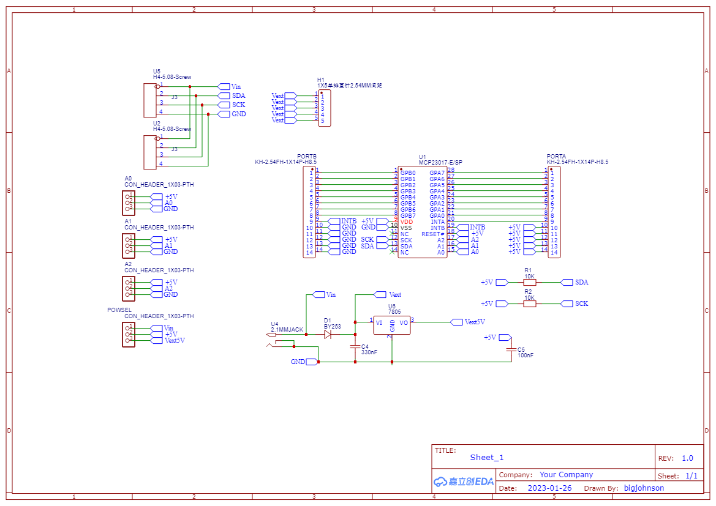The image size is (716, 506).
Task: Select the A1 flag on A1 header
Action: (x=157, y=246)
